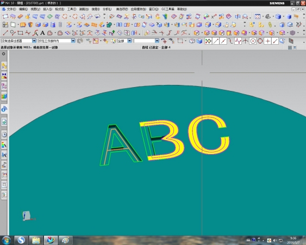Select the Line sketch tool
This screenshot has width=306, height=245.
tap(5, 33)
